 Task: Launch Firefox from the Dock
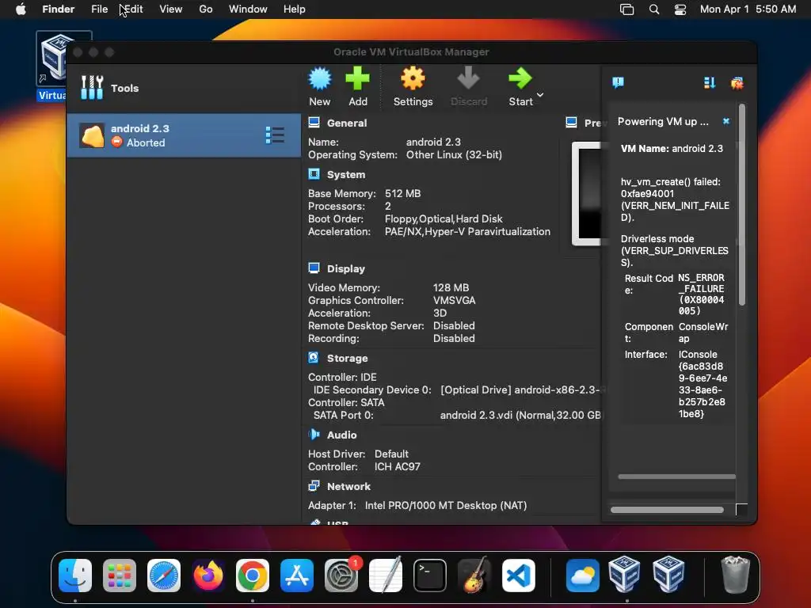208,575
